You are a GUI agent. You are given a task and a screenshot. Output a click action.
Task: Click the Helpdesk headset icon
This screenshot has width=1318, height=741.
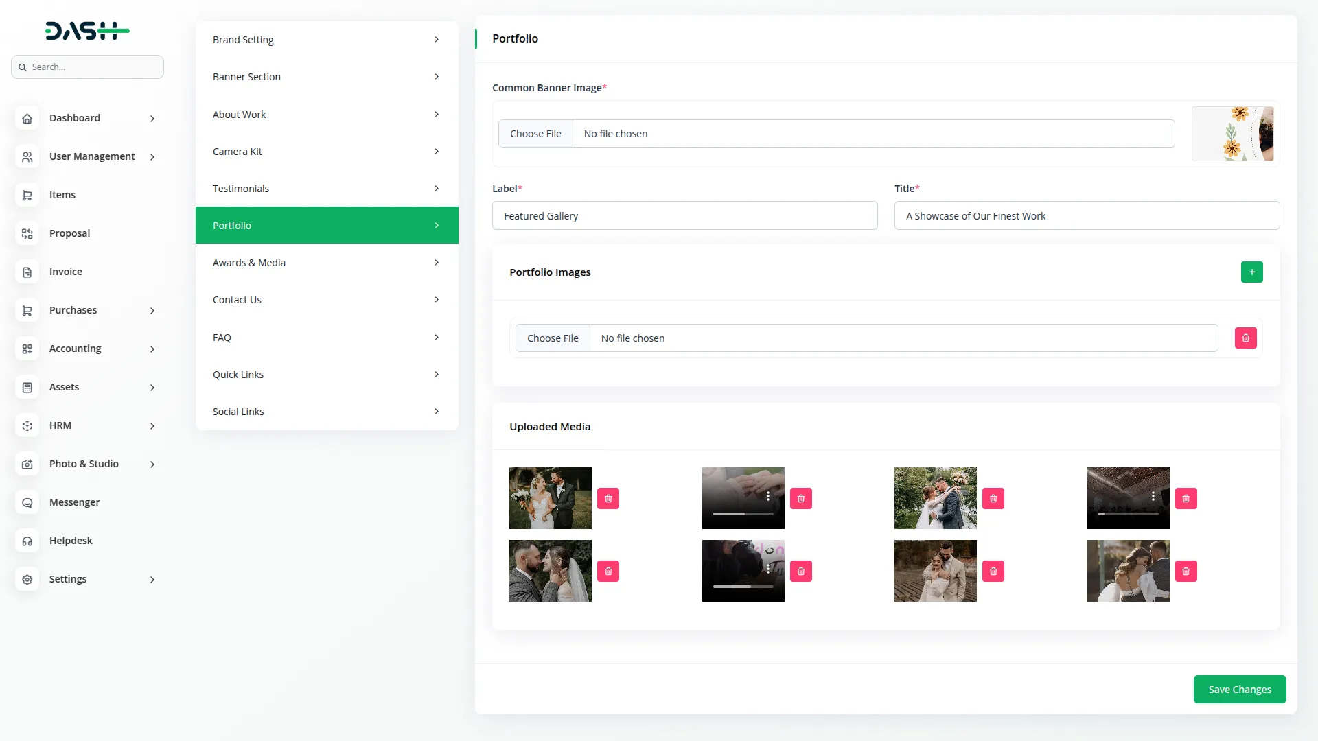pos(27,541)
